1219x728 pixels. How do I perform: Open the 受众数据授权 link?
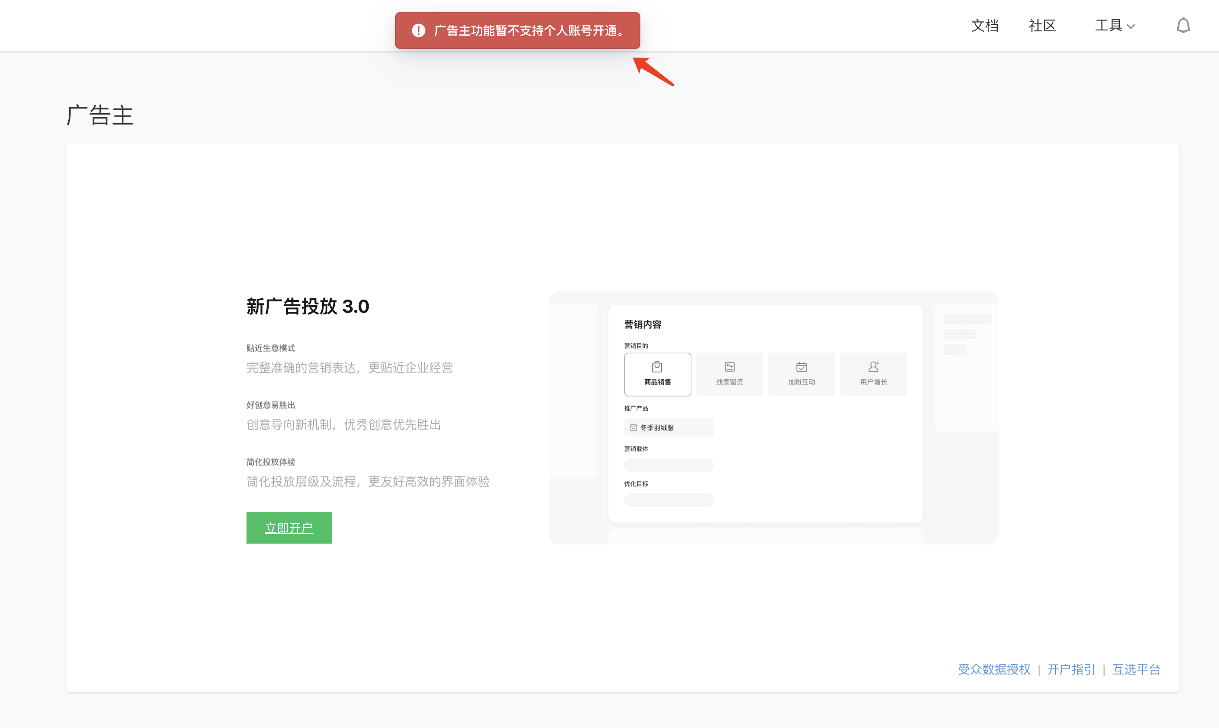point(994,669)
